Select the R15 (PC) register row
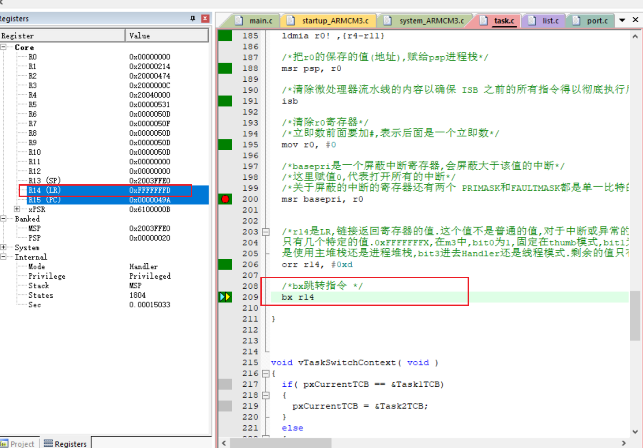Image resolution: width=643 pixels, height=448 pixels. [104, 200]
